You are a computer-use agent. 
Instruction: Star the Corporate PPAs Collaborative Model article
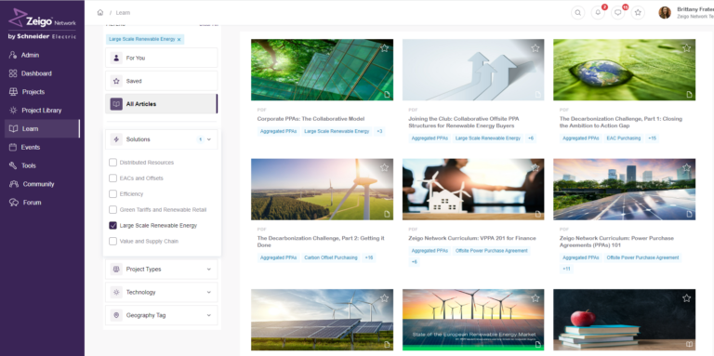pyautogui.click(x=384, y=47)
